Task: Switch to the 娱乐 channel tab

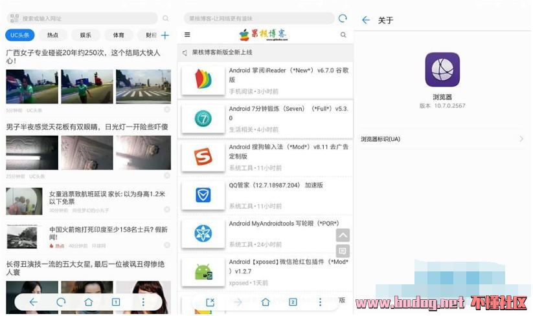Action: [x=85, y=36]
